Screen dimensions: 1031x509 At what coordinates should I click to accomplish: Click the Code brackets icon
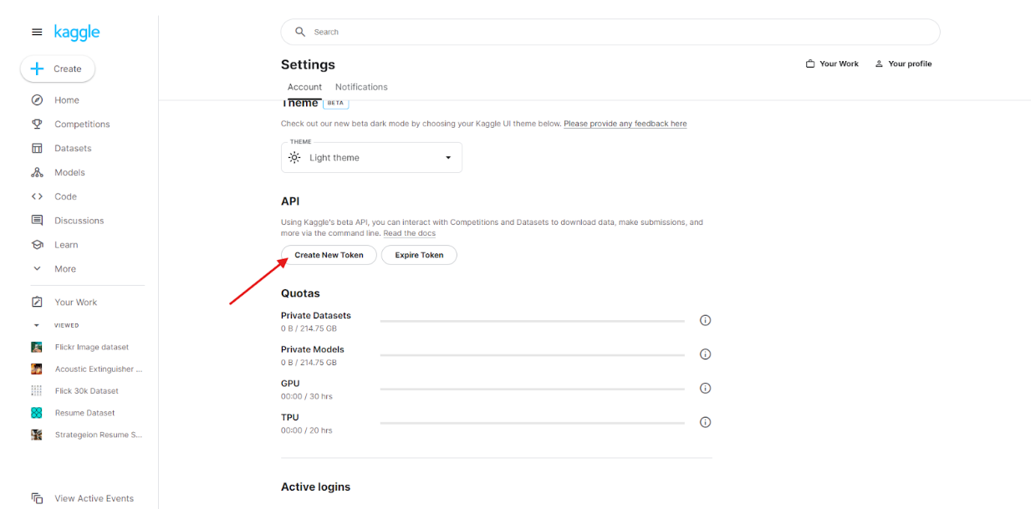pyautogui.click(x=37, y=197)
